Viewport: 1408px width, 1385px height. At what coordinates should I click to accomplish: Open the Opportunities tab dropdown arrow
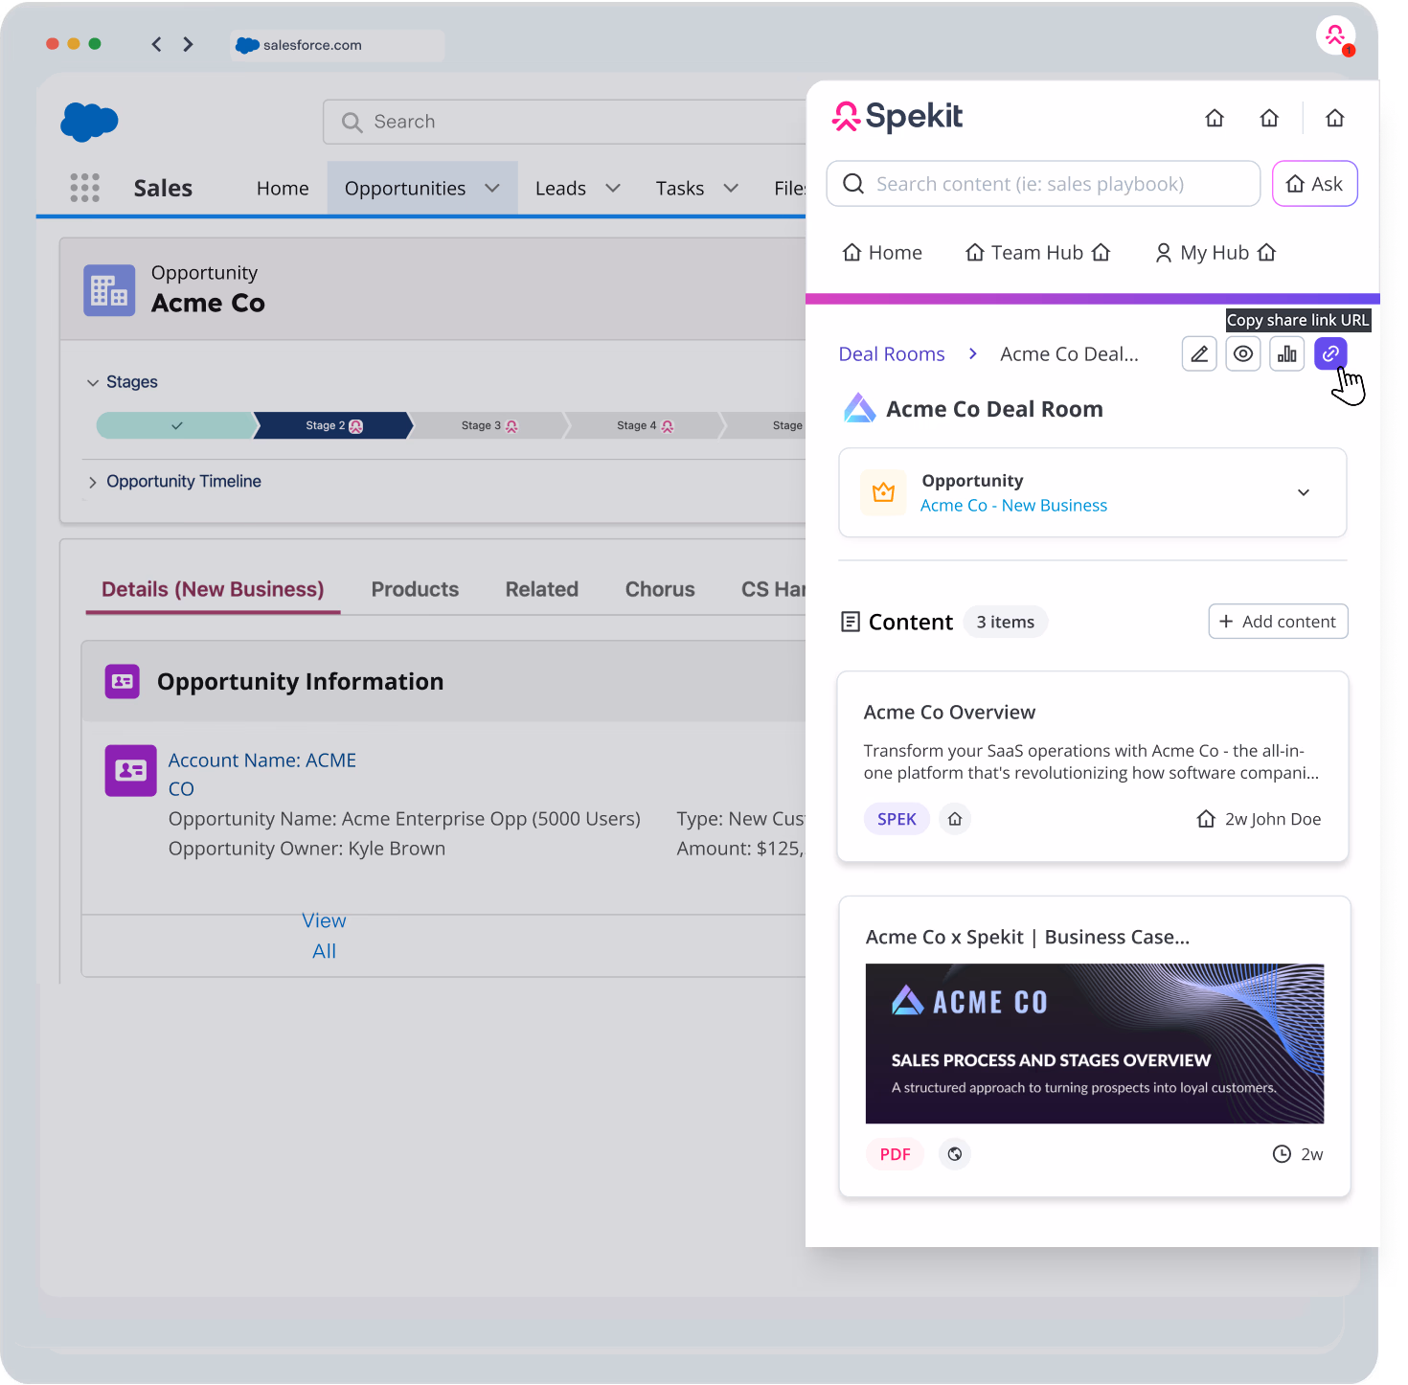pyautogui.click(x=492, y=188)
